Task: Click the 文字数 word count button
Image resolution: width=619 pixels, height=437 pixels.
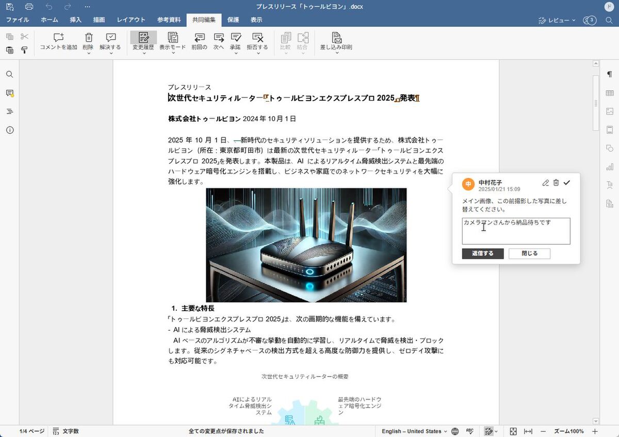Action: [66, 431]
